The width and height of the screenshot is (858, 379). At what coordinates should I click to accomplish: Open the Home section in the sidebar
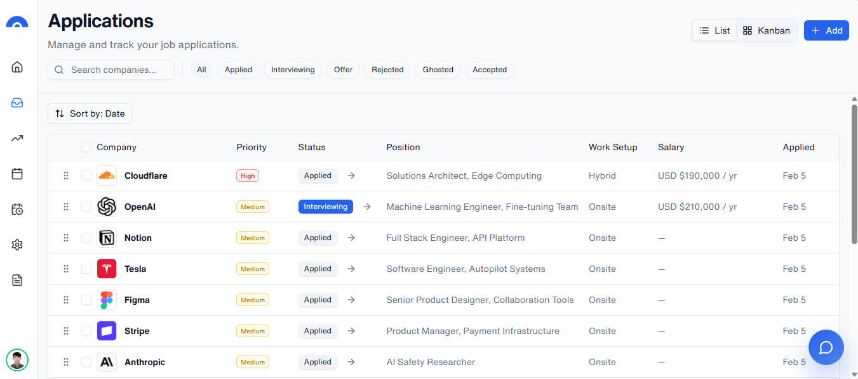pos(17,67)
